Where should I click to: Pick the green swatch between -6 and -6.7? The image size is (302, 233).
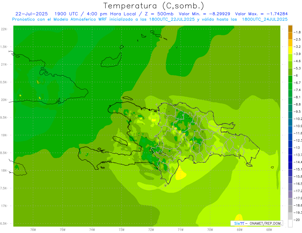click(x=290, y=79)
